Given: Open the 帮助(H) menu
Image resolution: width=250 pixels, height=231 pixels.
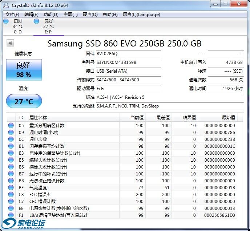Looking at the screenshot, I should tap(110, 15).
